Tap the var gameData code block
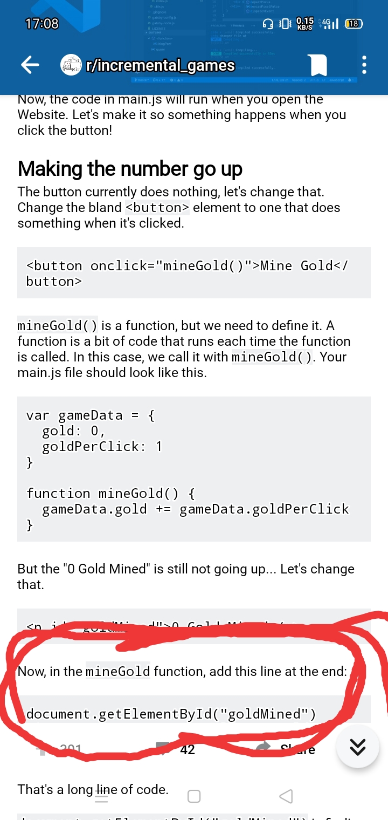 click(x=194, y=469)
